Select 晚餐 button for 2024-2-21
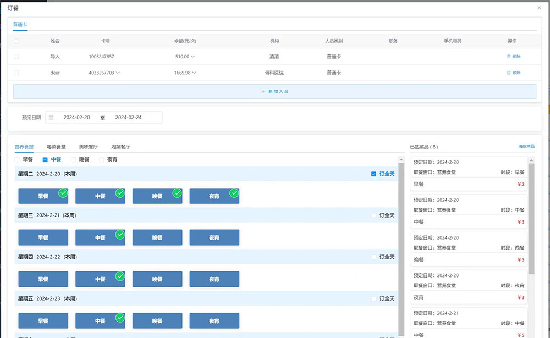This screenshot has width=550, height=338. (x=157, y=238)
